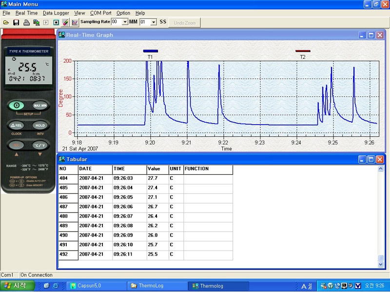This screenshot has width=390, height=292.
Task: Open the Sampling Rate seconds dropdown
Action: point(154,22)
